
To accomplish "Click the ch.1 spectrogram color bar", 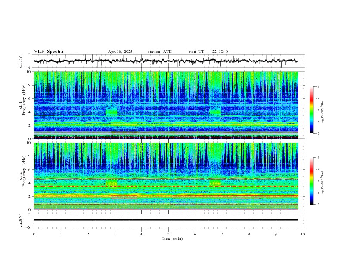I will click(312, 110).
